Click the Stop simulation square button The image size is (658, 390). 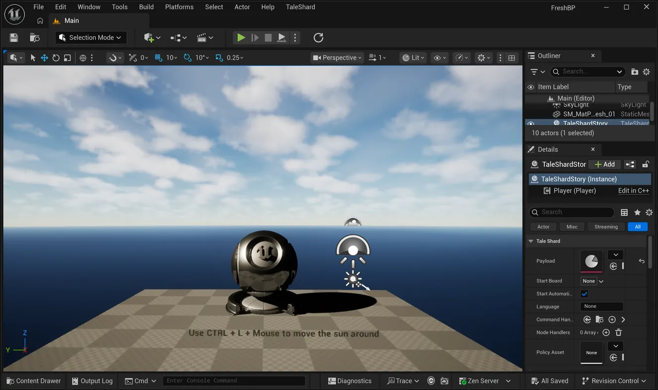(268, 38)
